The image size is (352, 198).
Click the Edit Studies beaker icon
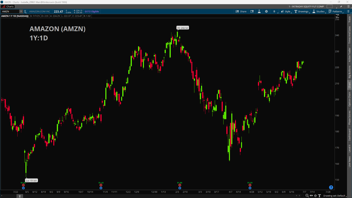[259, 12]
